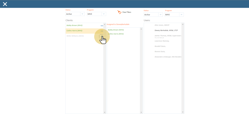Click the Clear Filters broom icon
Screen dimensions: 249x114
(119, 12)
